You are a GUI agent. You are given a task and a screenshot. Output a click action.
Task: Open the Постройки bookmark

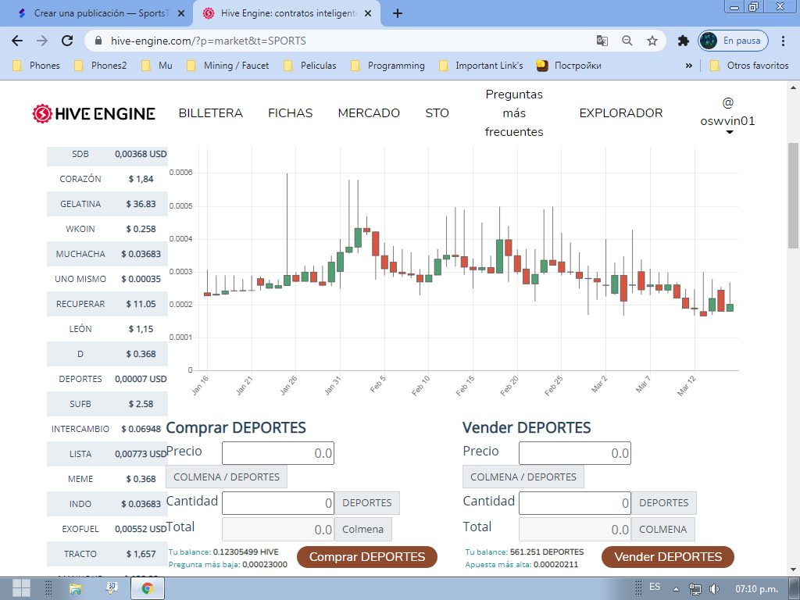[x=569, y=66]
